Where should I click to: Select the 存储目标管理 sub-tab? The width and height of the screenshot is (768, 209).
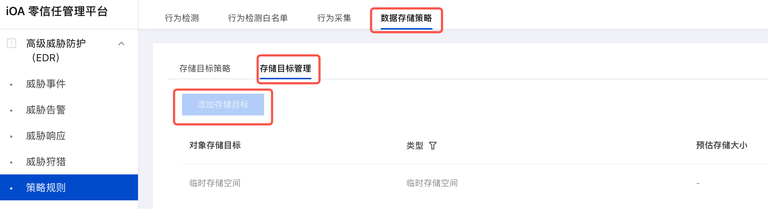285,68
